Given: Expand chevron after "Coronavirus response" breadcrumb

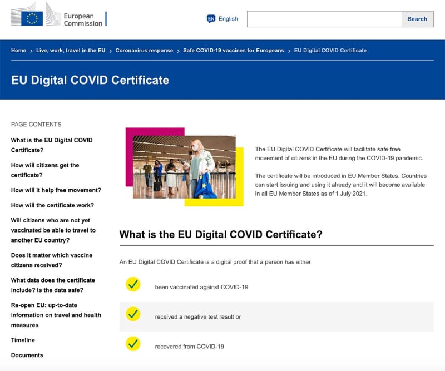Looking at the screenshot, I should [x=177, y=50].
